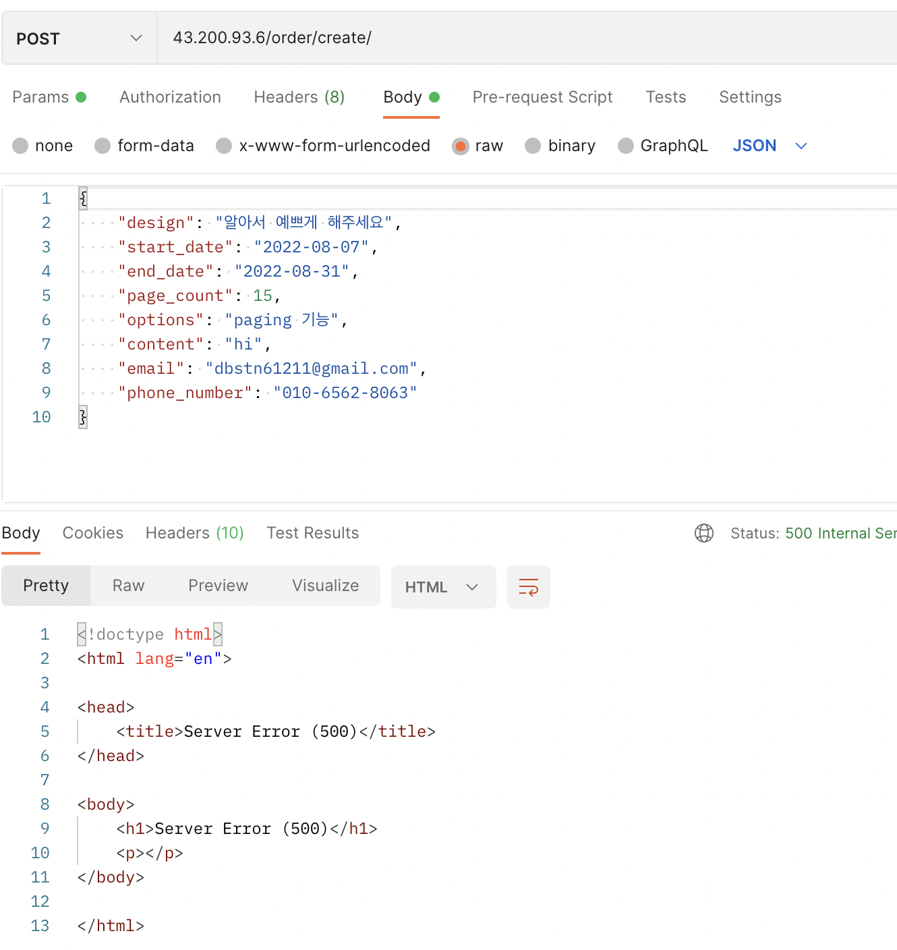Switch to Raw response view

(129, 586)
